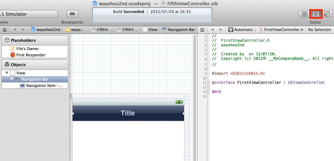Image resolution: width=334 pixels, height=161 pixels.
Task: Select First Responder placeholder
Action: (31, 55)
